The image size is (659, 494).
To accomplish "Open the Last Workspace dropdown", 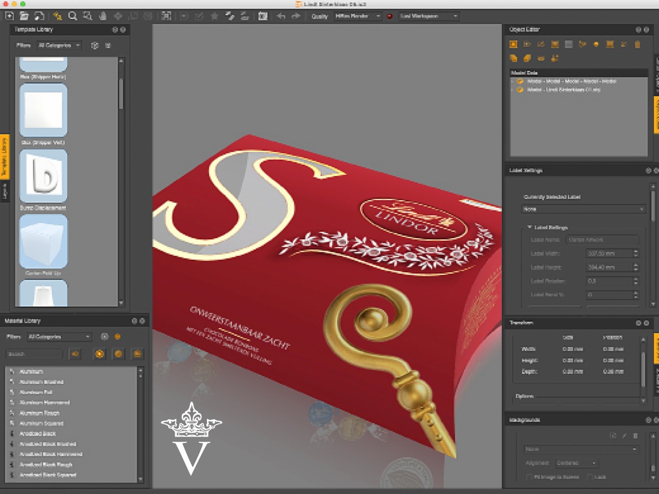I will point(429,16).
